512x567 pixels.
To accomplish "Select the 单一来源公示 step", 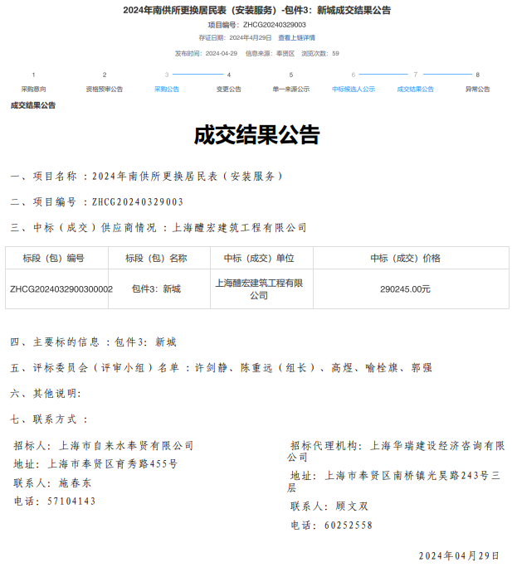I will pyautogui.click(x=290, y=89).
